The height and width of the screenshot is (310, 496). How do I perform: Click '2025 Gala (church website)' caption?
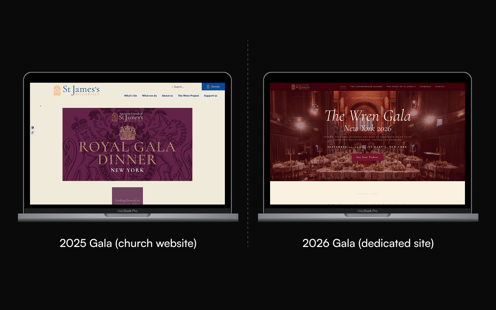tap(128, 243)
